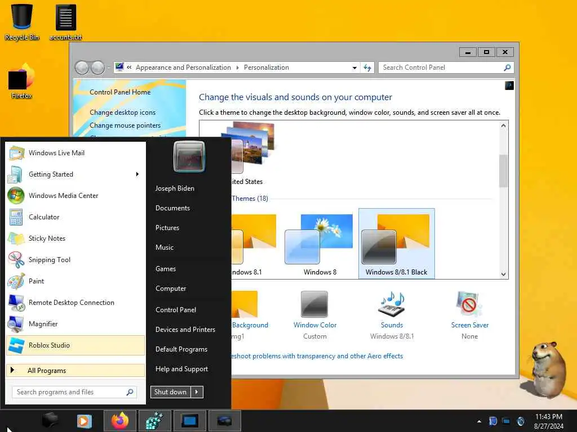The height and width of the screenshot is (432, 577).
Task: Open Games from the Start menu
Action: 166,269
